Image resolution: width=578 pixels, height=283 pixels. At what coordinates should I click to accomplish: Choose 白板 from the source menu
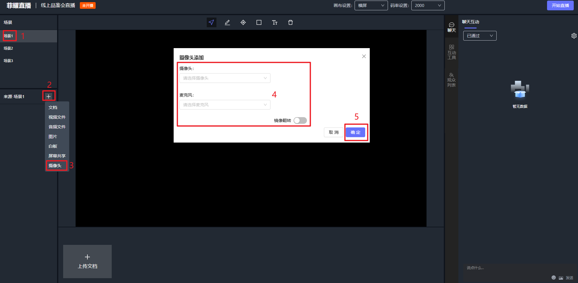(53, 146)
